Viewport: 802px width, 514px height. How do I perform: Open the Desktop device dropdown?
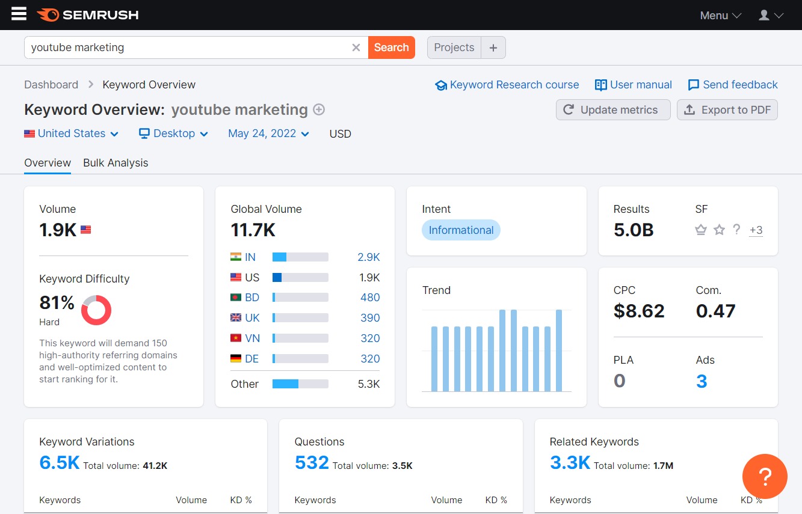173,133
